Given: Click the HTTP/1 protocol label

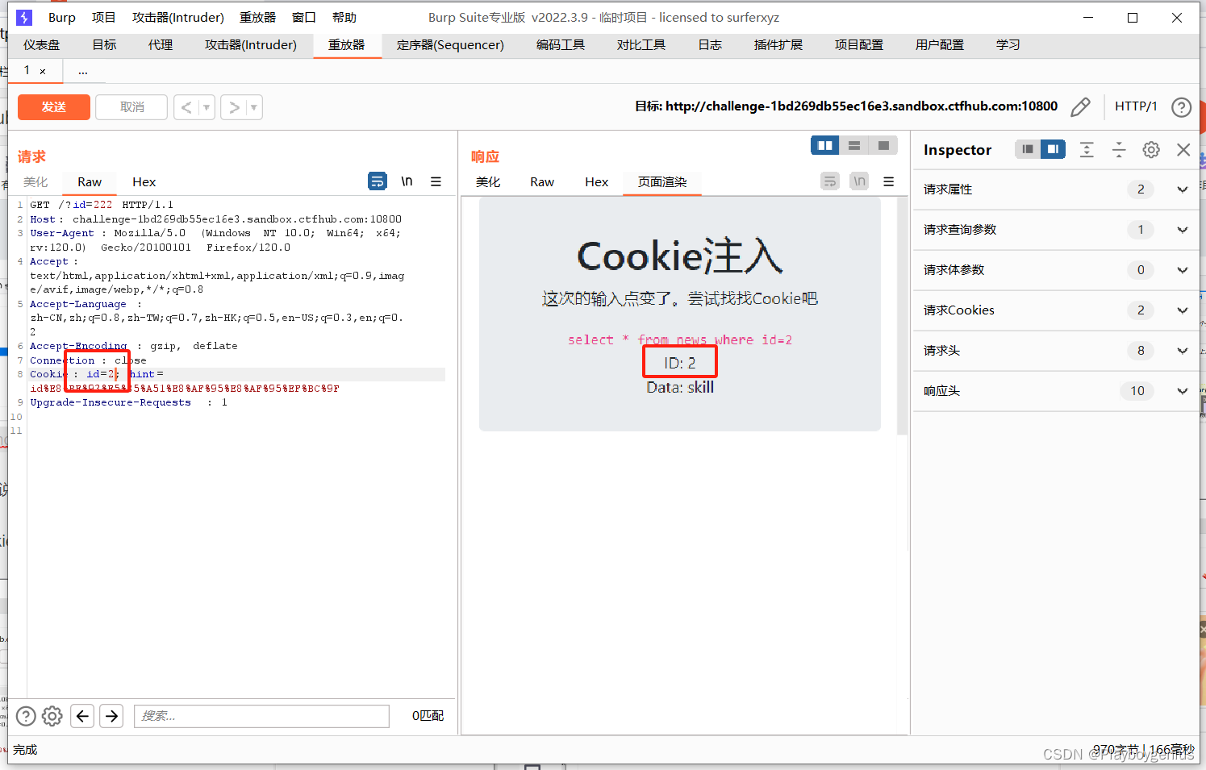Looking at the screenshot, I should pyautogui.click(x=1136, y=106).
